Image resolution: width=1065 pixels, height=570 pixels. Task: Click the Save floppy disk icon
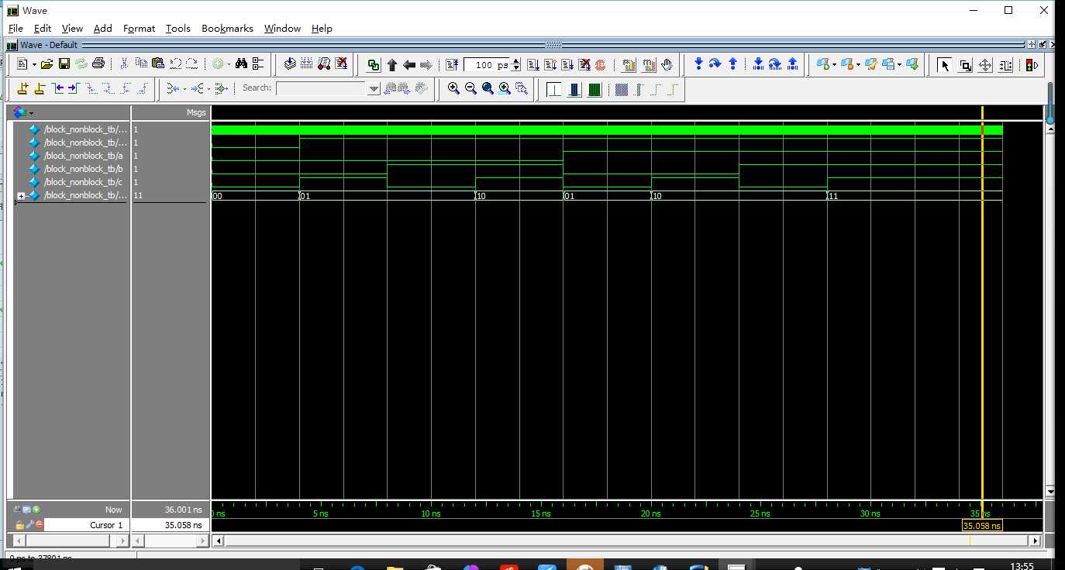pyautogui.click(x=64, y=64)
